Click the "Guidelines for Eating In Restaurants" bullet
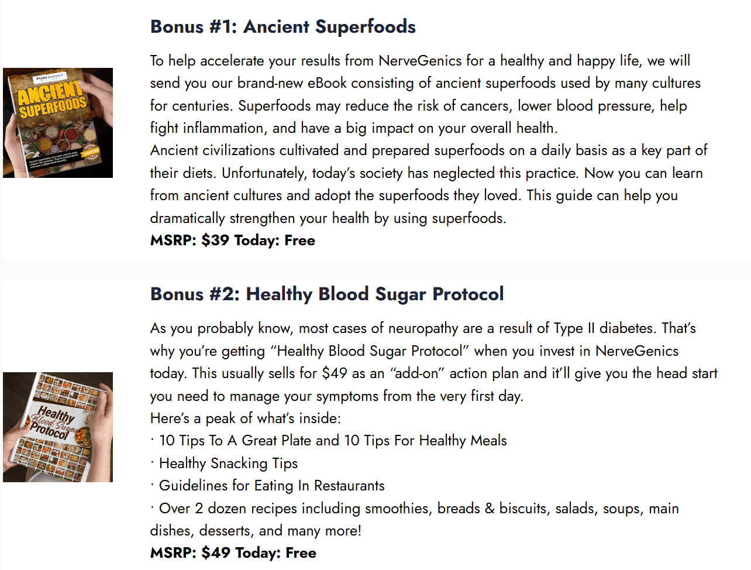The width and height of the screenshot is (751, 570). point(272,486)
